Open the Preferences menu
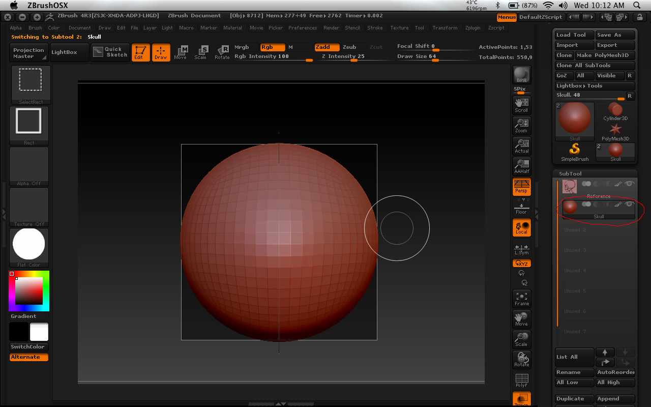 [303, 28]
